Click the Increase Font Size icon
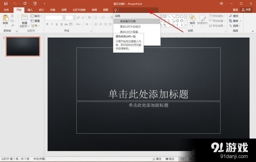The width and height of the screenshot is (256, 162). tap(79, 17)
